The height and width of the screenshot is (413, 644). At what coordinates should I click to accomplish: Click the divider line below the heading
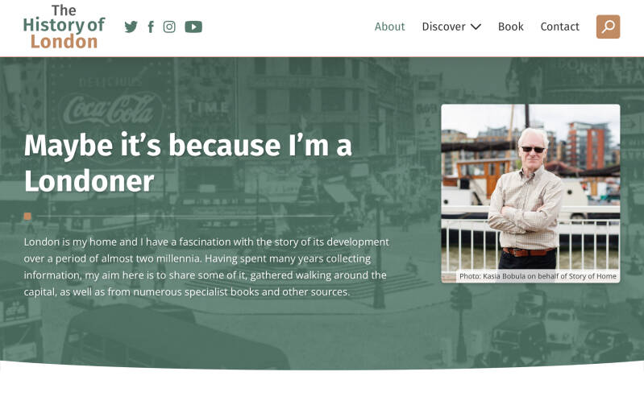click(185, 216)
